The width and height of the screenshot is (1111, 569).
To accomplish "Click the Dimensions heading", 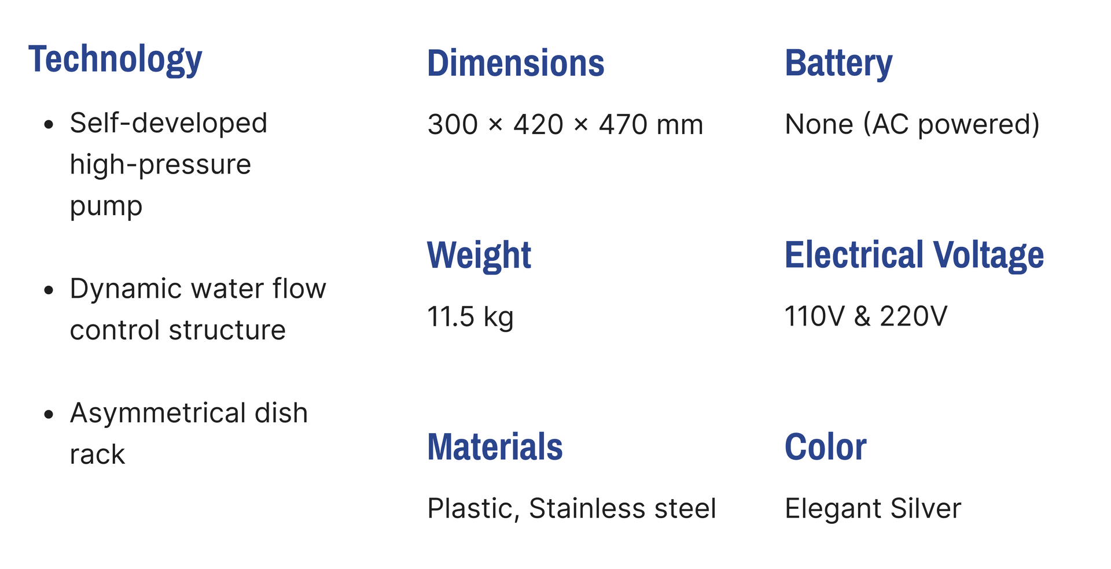I will 516,63.
